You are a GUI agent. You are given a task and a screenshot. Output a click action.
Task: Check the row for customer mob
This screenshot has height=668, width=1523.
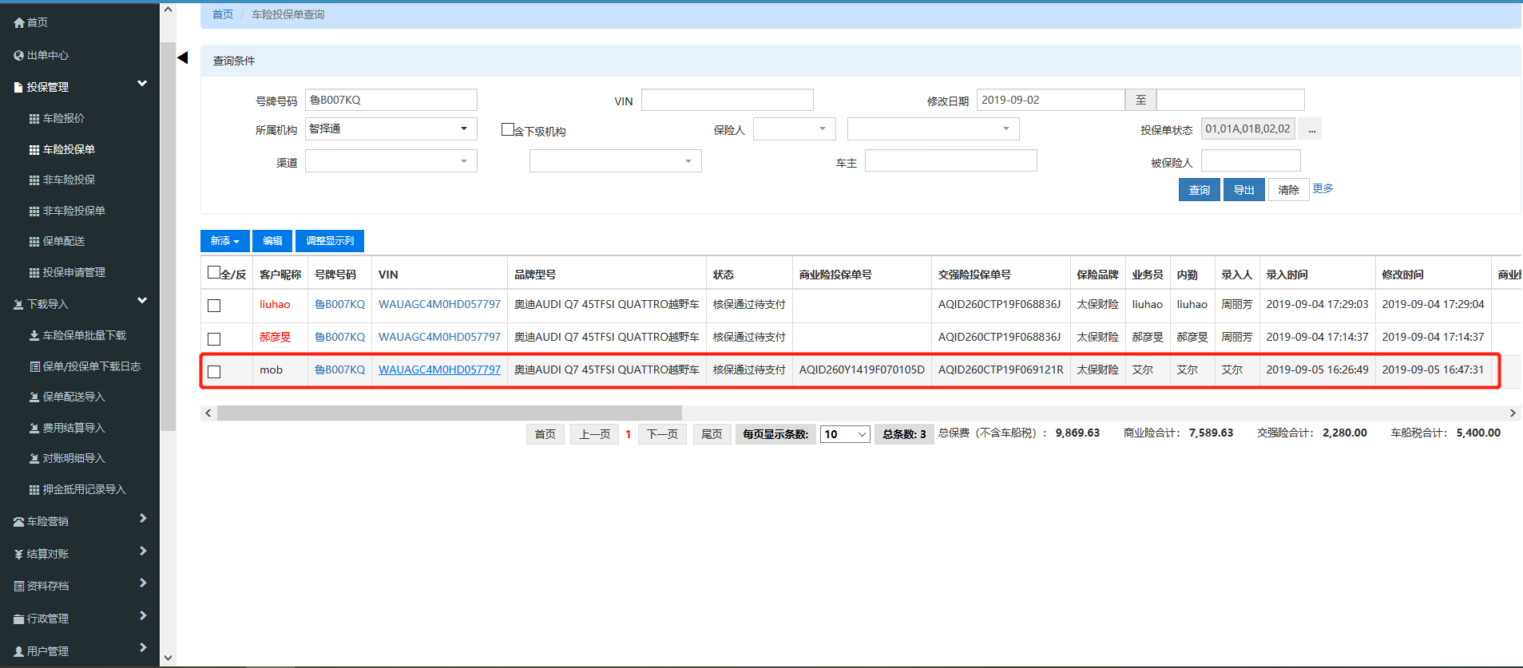[x=214, y=371]
